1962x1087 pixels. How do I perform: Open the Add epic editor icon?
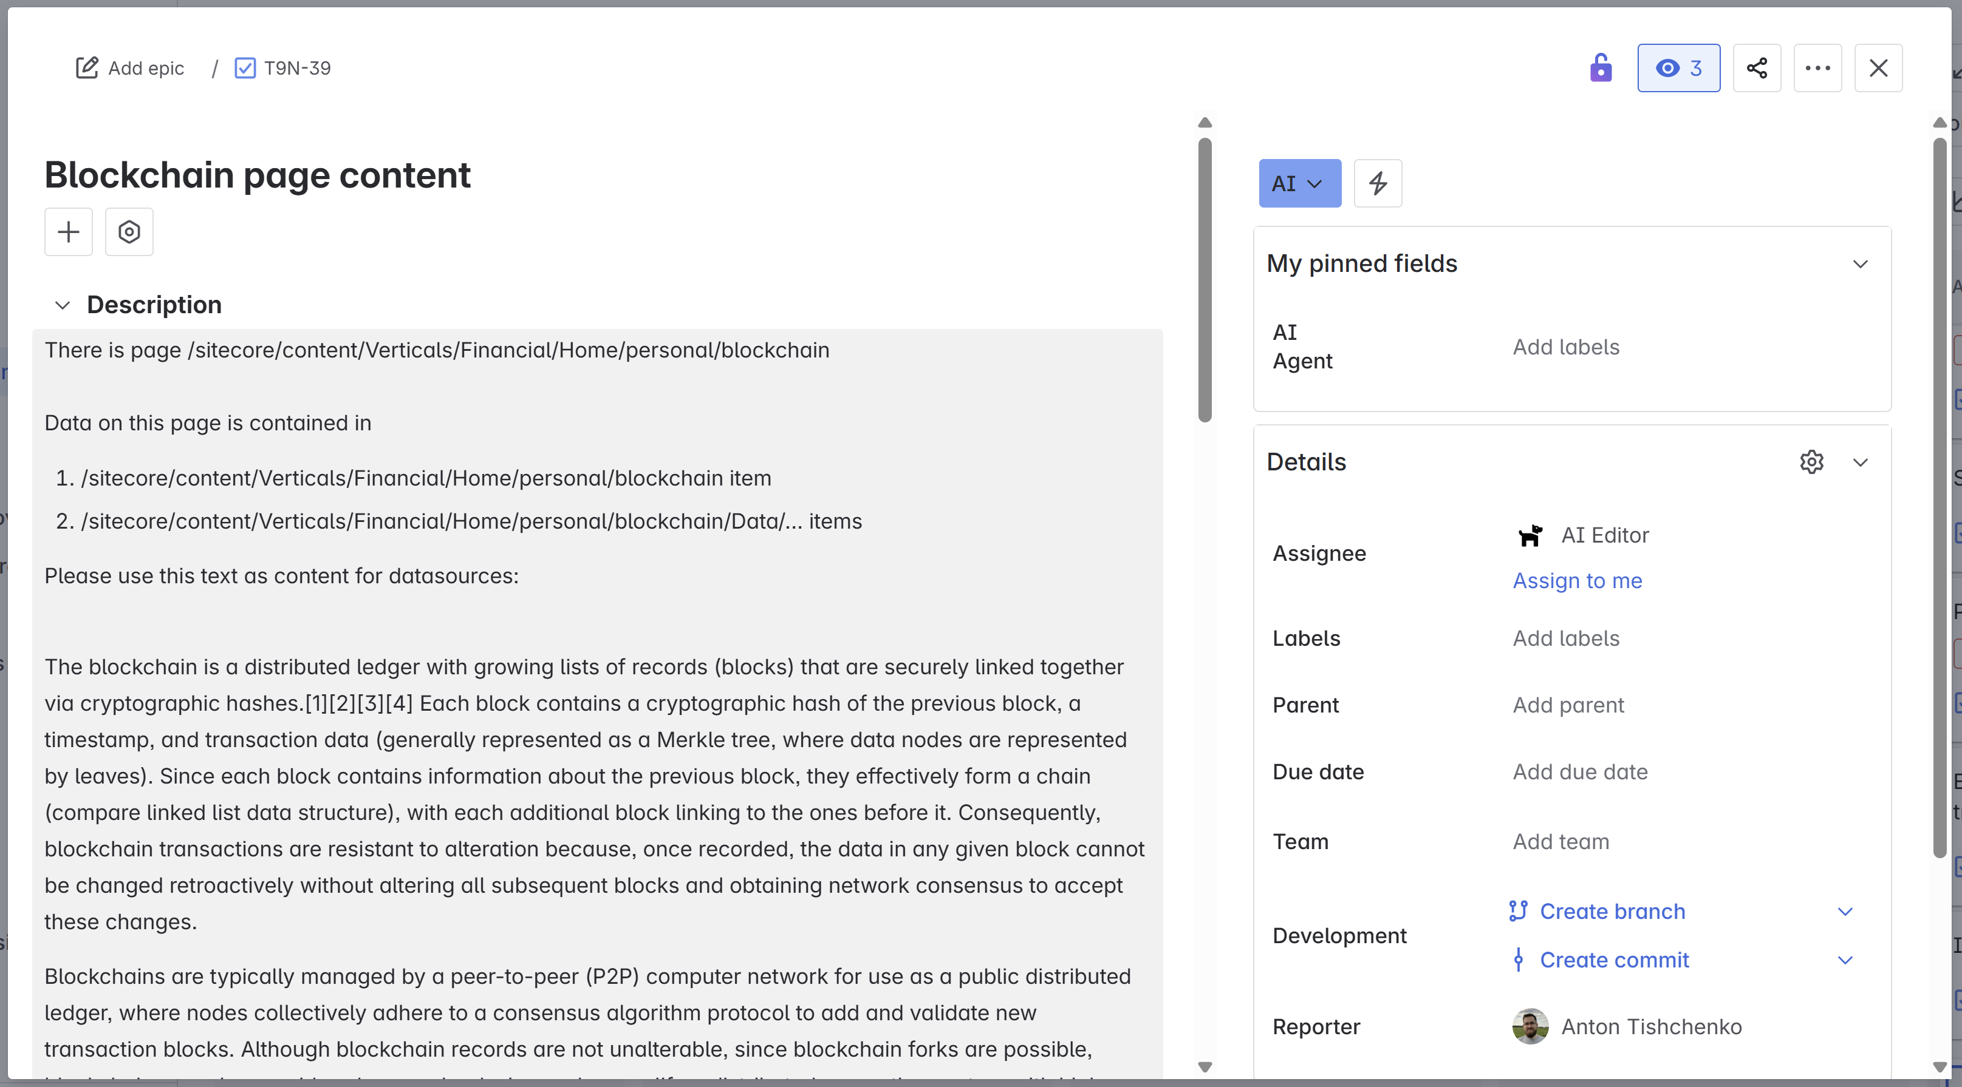point(87,68)
